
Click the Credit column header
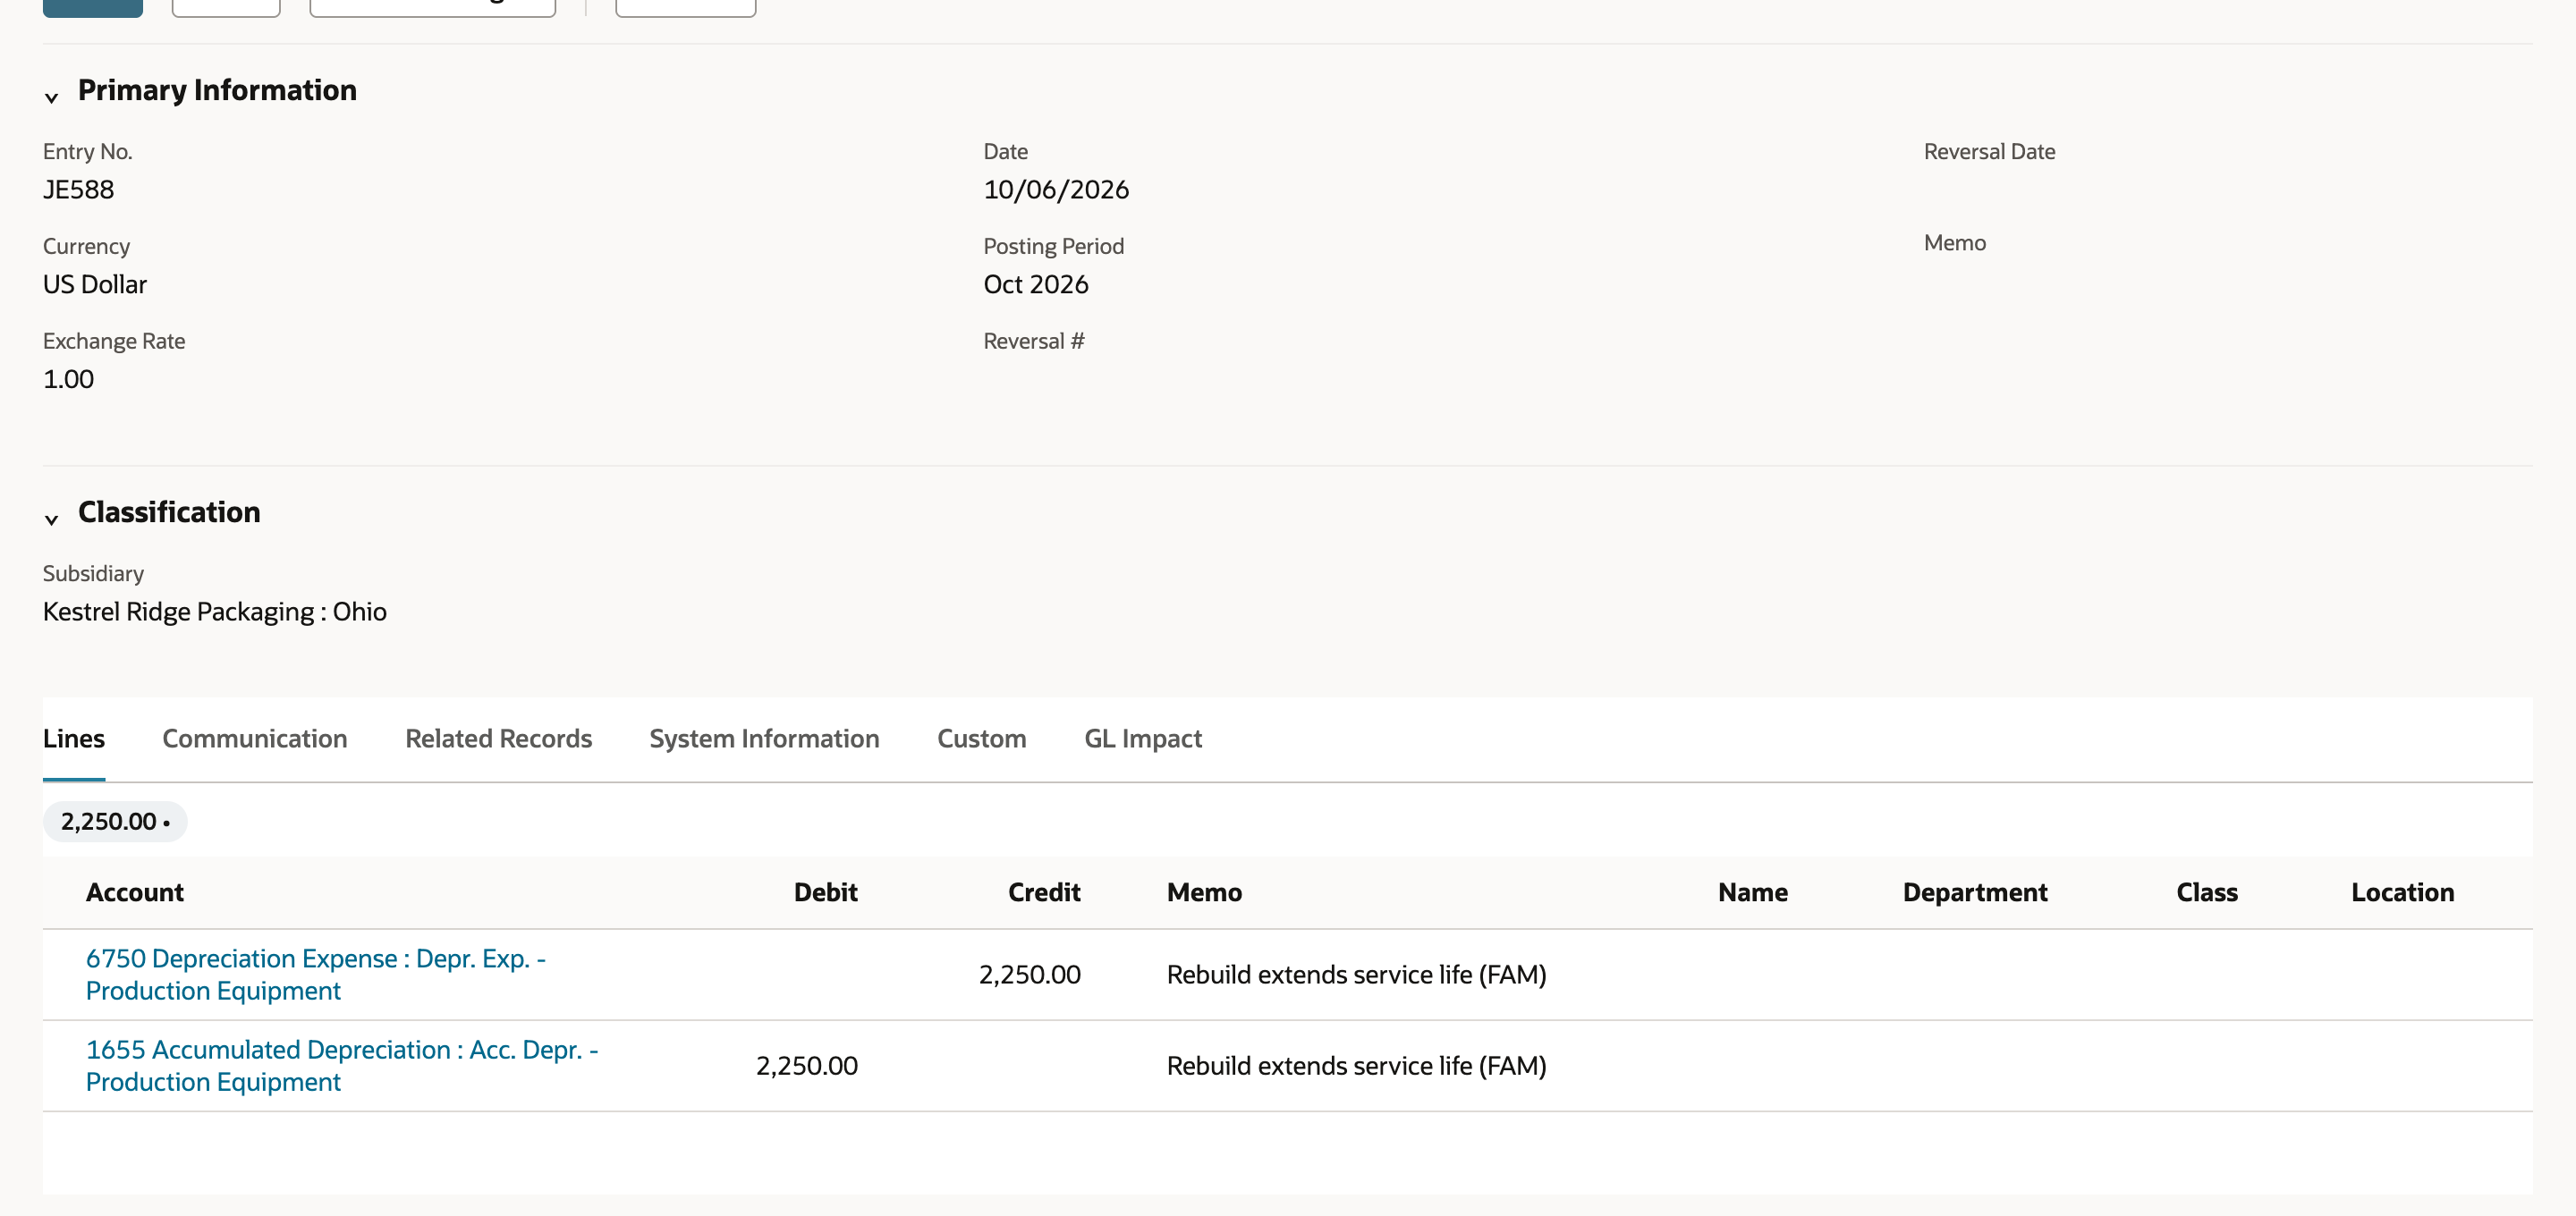point(1044,892)
